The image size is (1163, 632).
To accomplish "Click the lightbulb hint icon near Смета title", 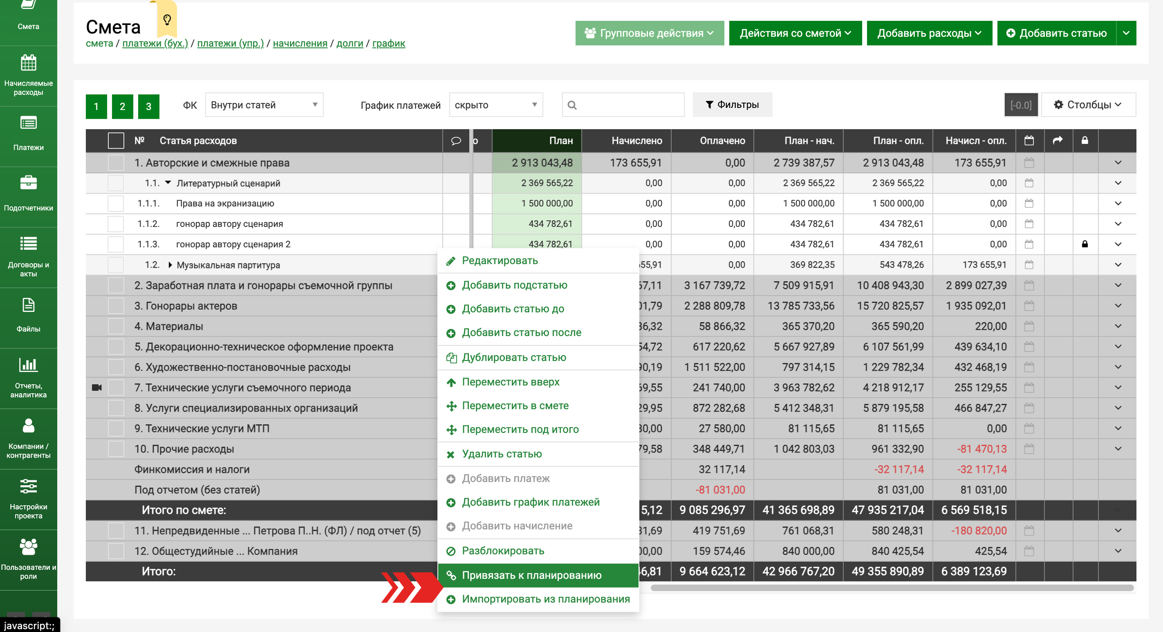I will (167, 20).
